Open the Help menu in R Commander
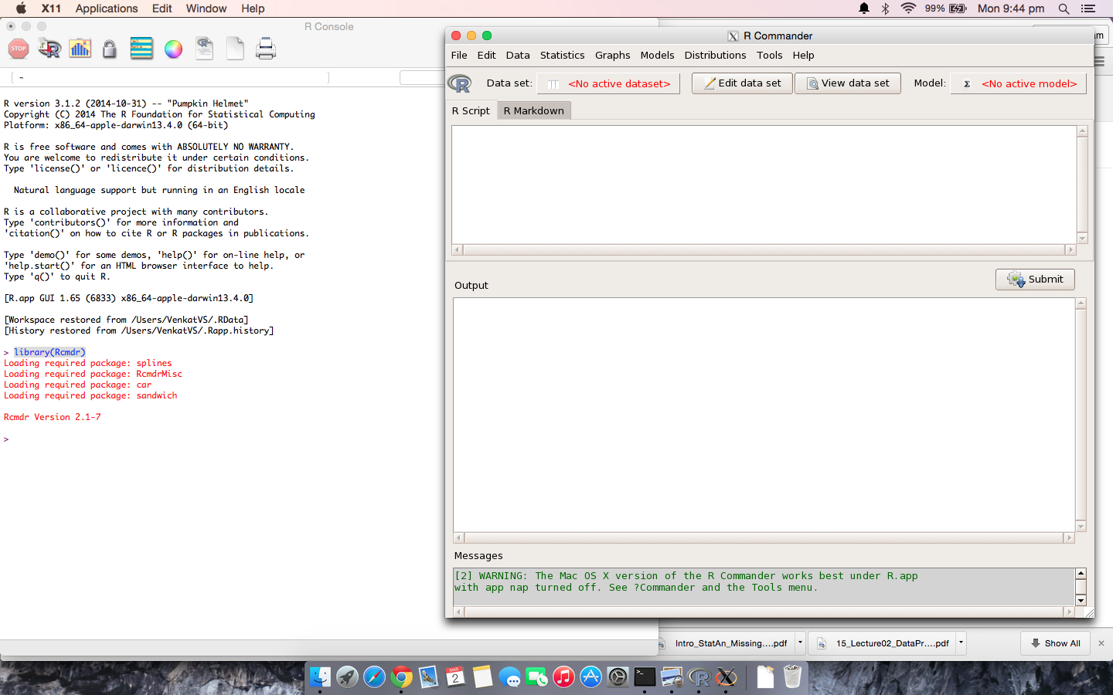1113x695 pixels. 803,56
